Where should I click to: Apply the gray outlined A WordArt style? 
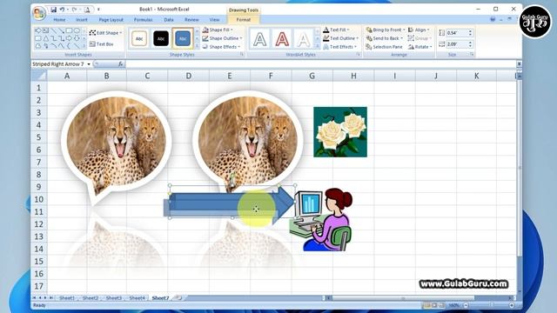tap(260, 38)
